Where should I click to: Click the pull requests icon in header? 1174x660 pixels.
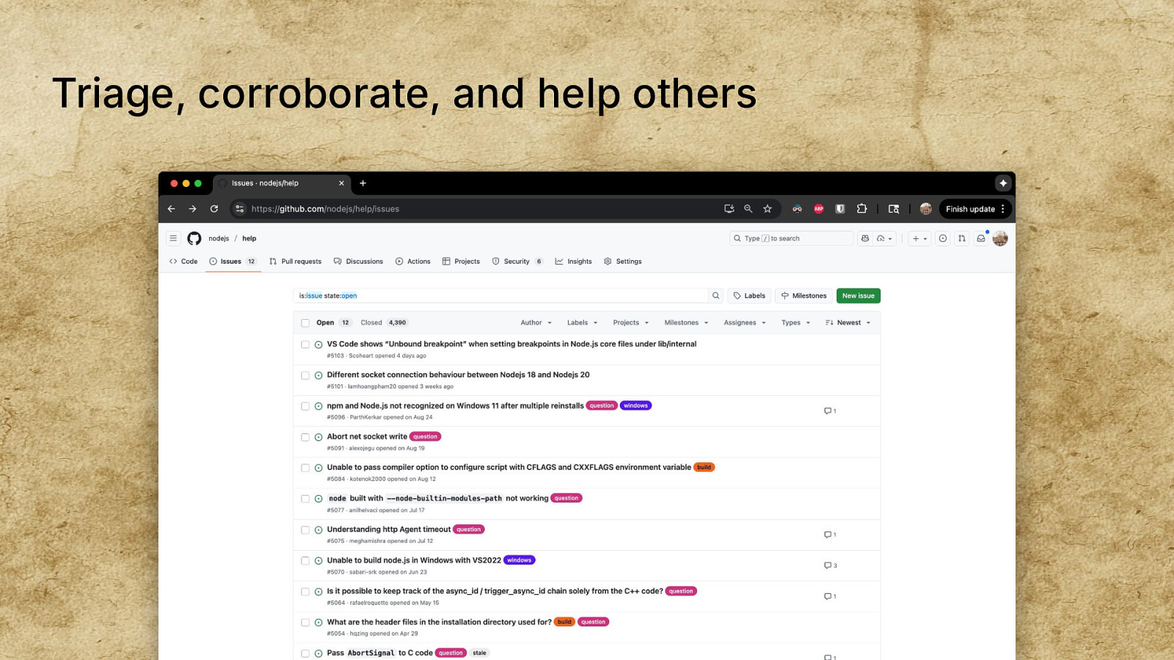pyautogui.click(x=961, y=238)
